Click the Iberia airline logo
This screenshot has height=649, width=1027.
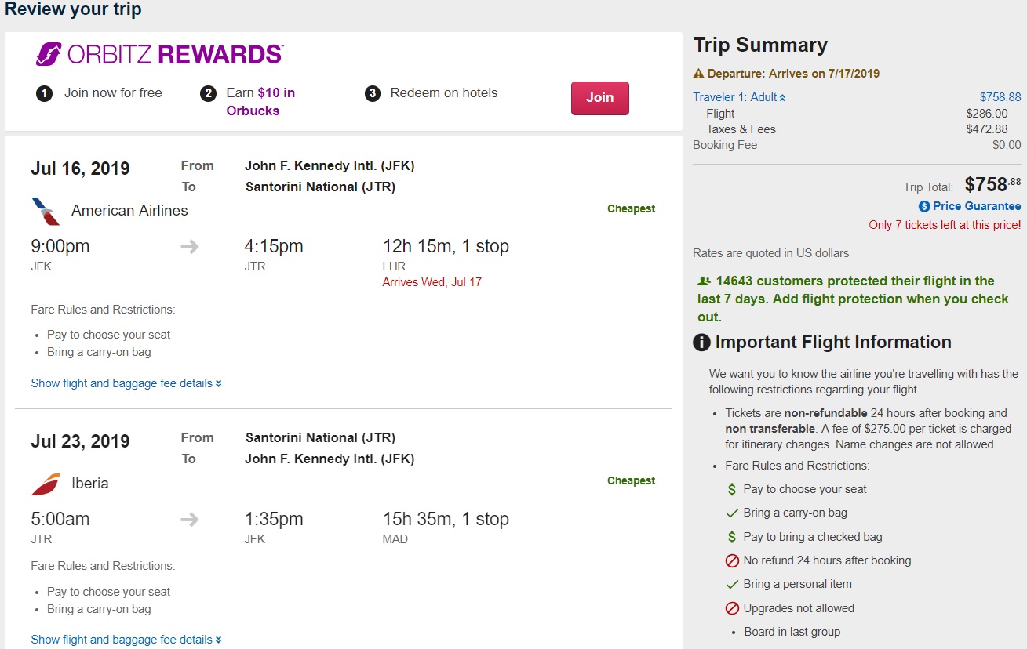(x=46, y=484)
